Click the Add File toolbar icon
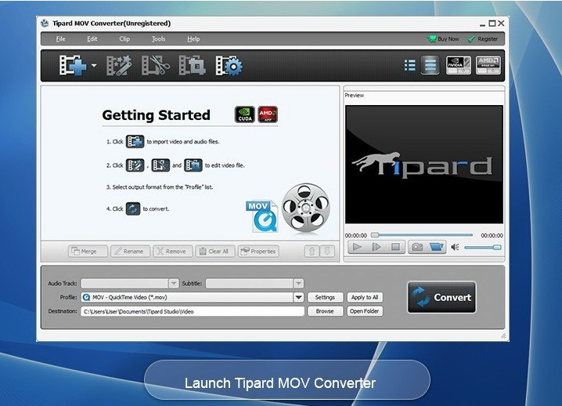Screen dimensions: 562x406 tap(73, 65)
